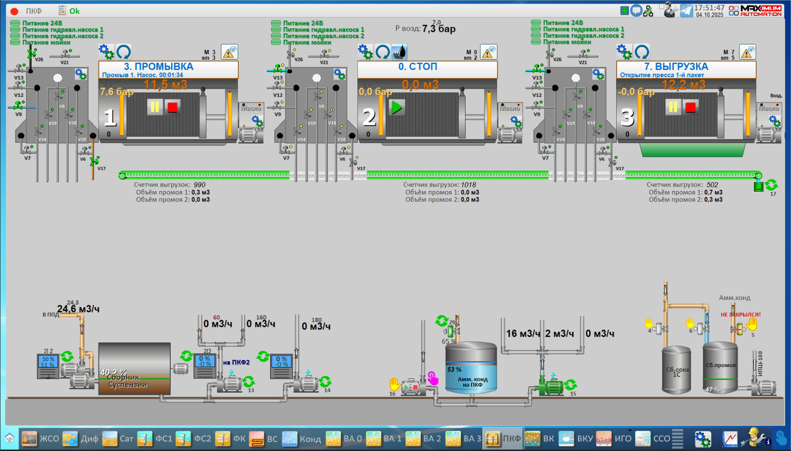Switch to the Конд screen tab
The height and width of the screenshot is (451, 791).
[301, 439]
